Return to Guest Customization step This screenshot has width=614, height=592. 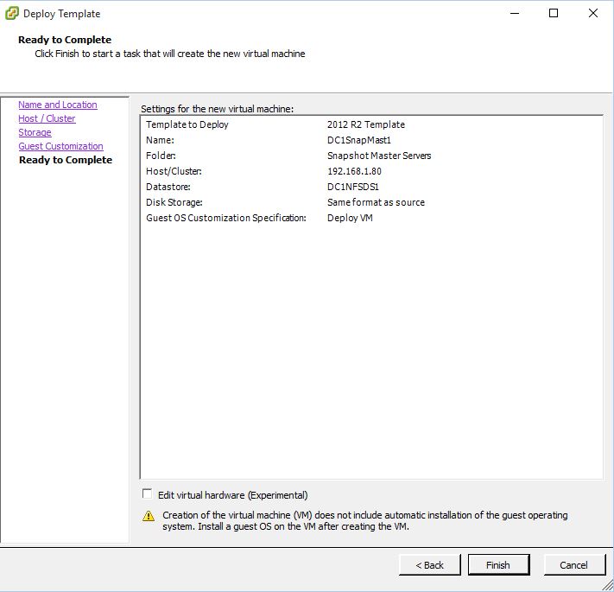pyautogui.click(x=60, y=146)
